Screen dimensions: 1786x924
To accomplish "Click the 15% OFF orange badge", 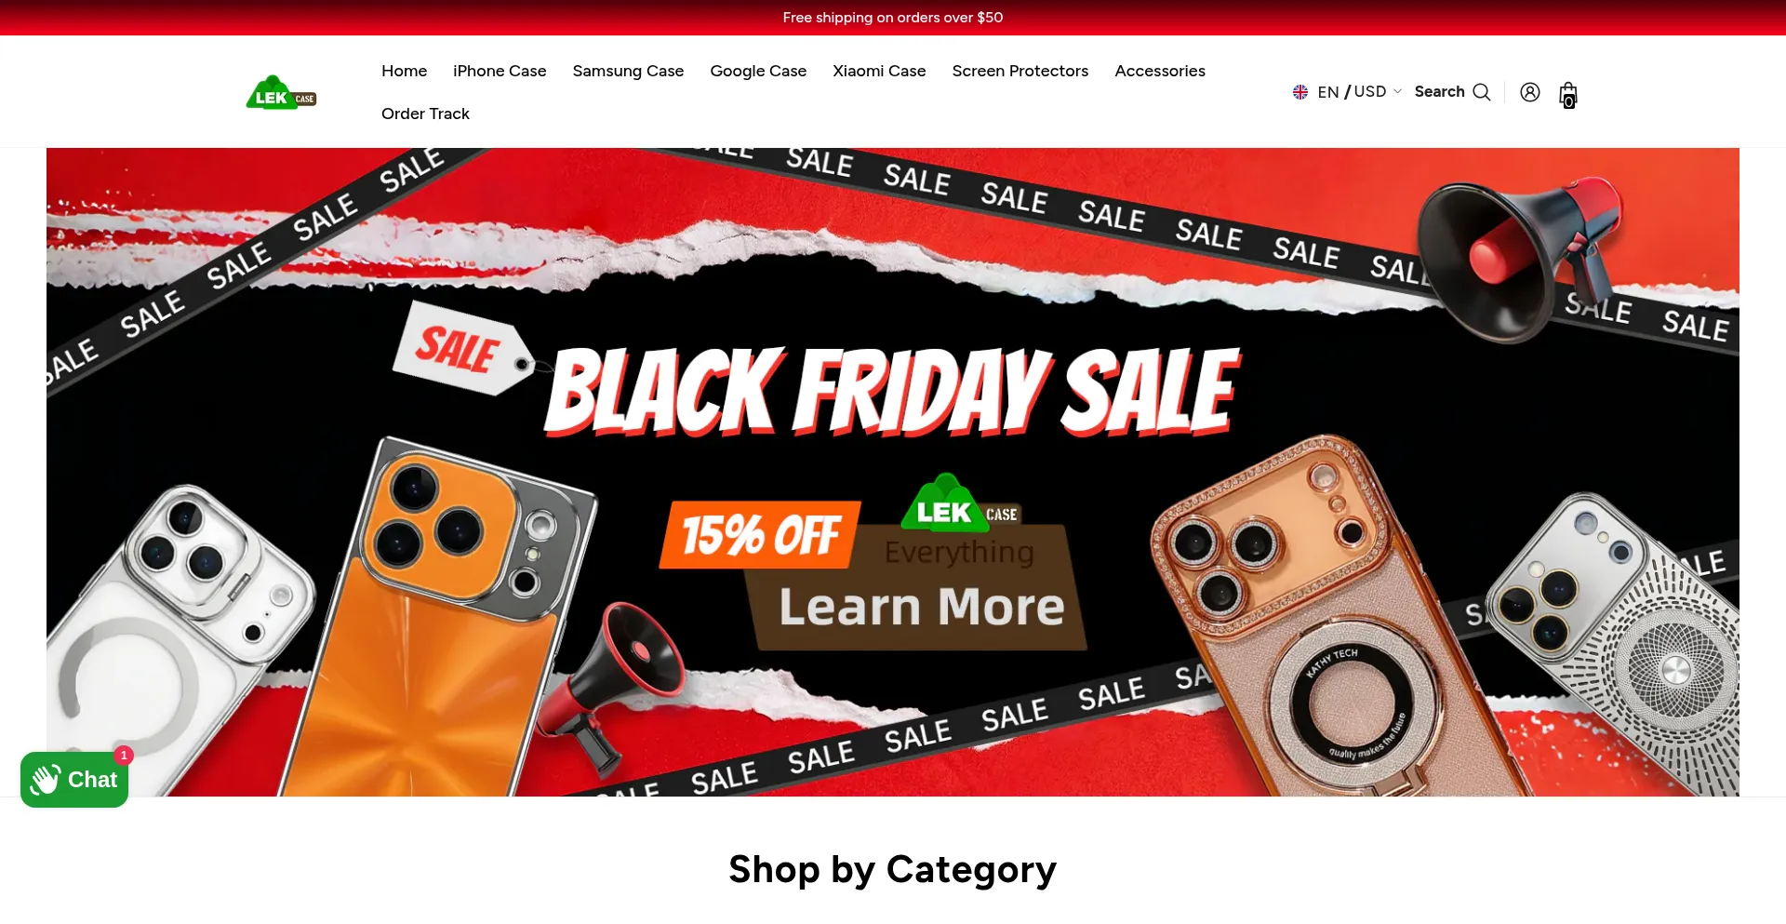I will 760,535.
